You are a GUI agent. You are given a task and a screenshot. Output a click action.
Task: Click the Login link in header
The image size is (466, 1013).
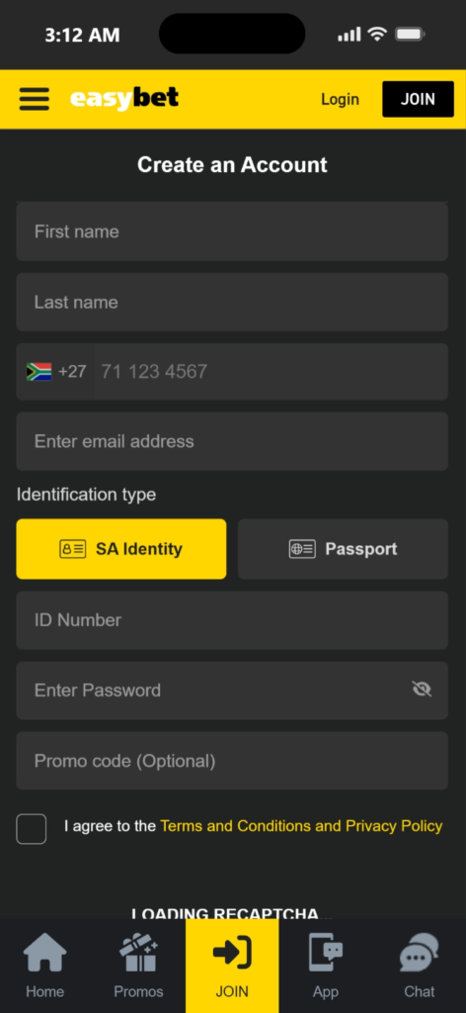tap(340, 99)
